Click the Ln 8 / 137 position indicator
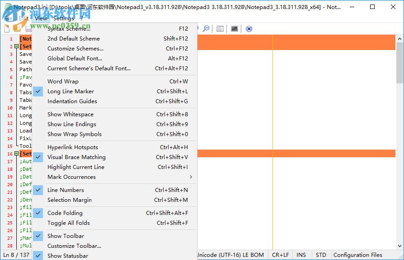 [16, 255]
